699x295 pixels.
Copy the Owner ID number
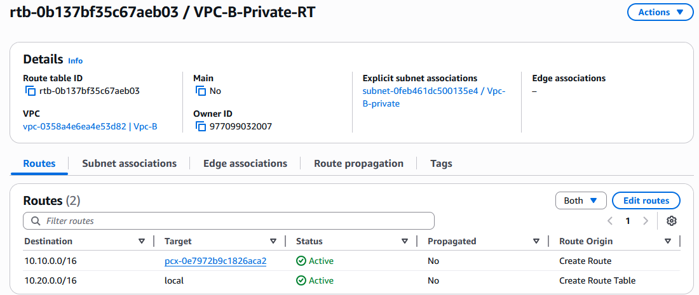(x=201, y=126)
